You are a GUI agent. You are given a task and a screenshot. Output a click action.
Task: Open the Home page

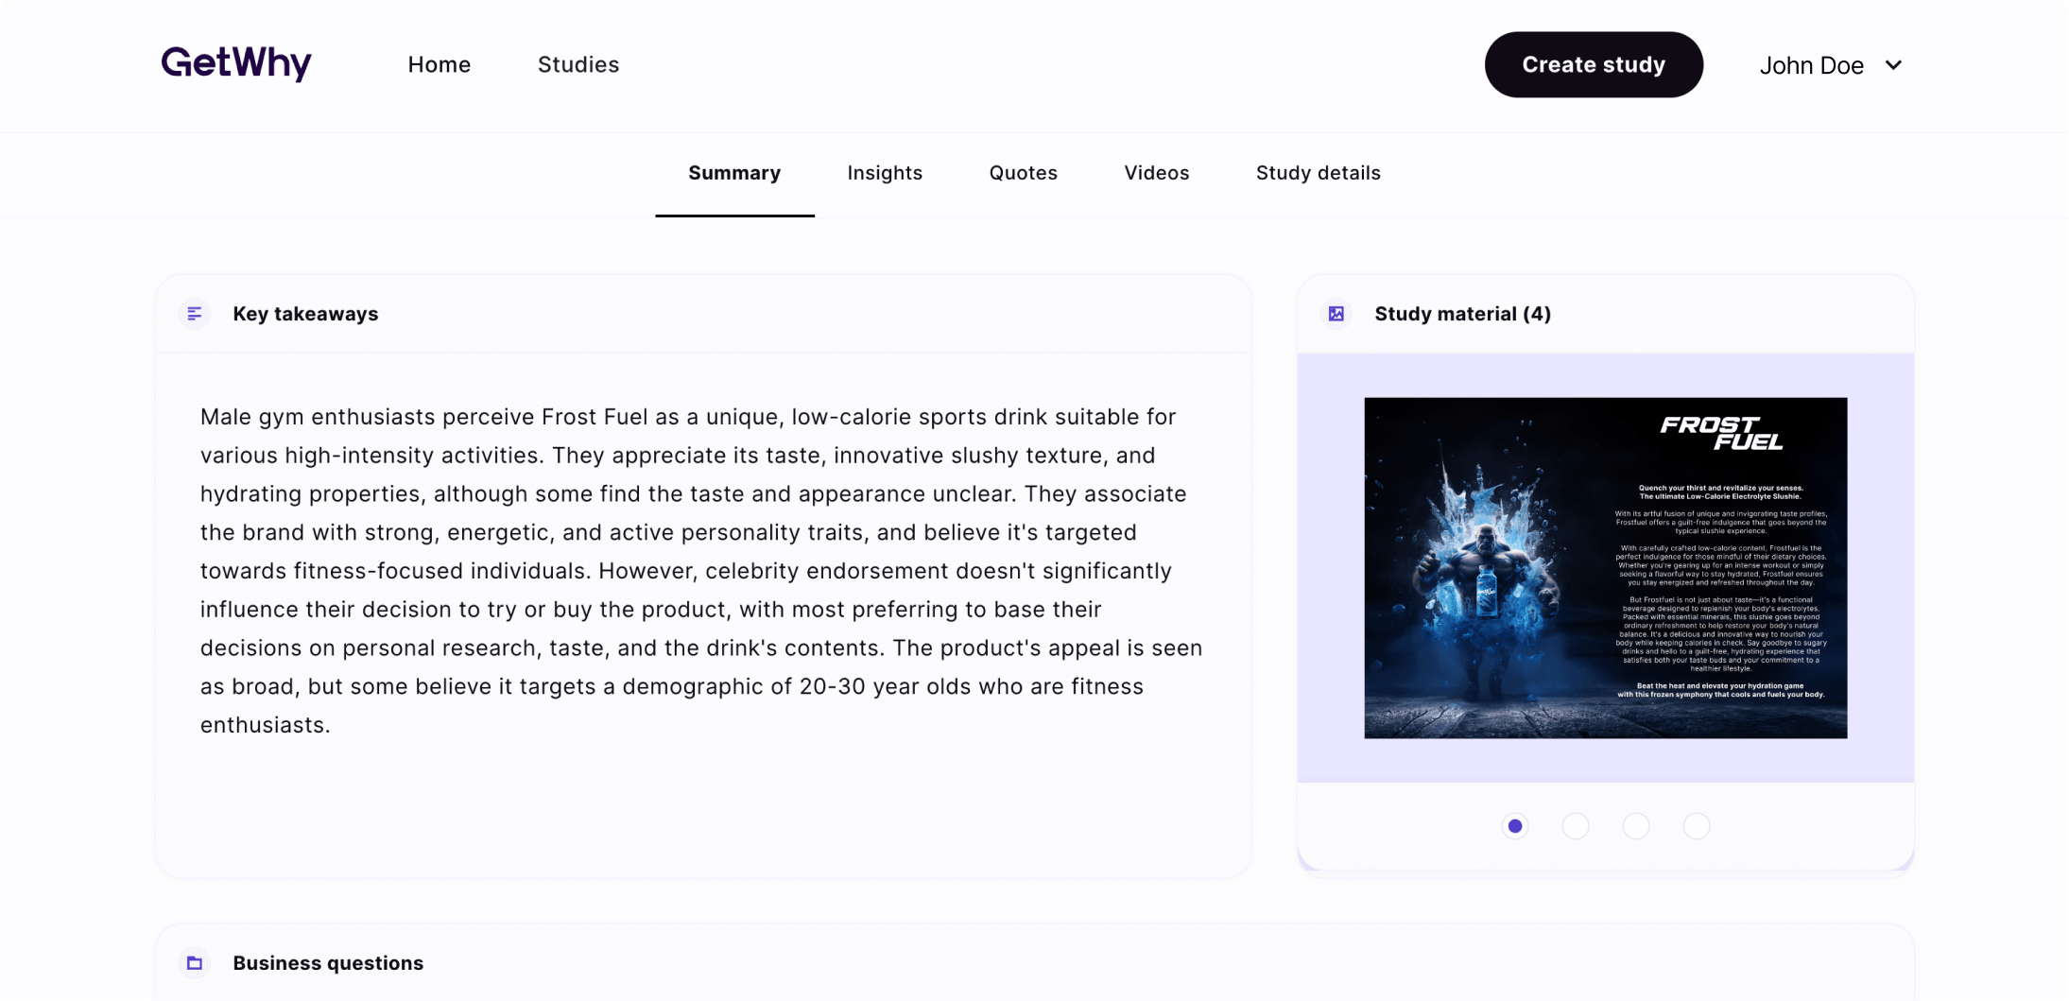(440, 64)
